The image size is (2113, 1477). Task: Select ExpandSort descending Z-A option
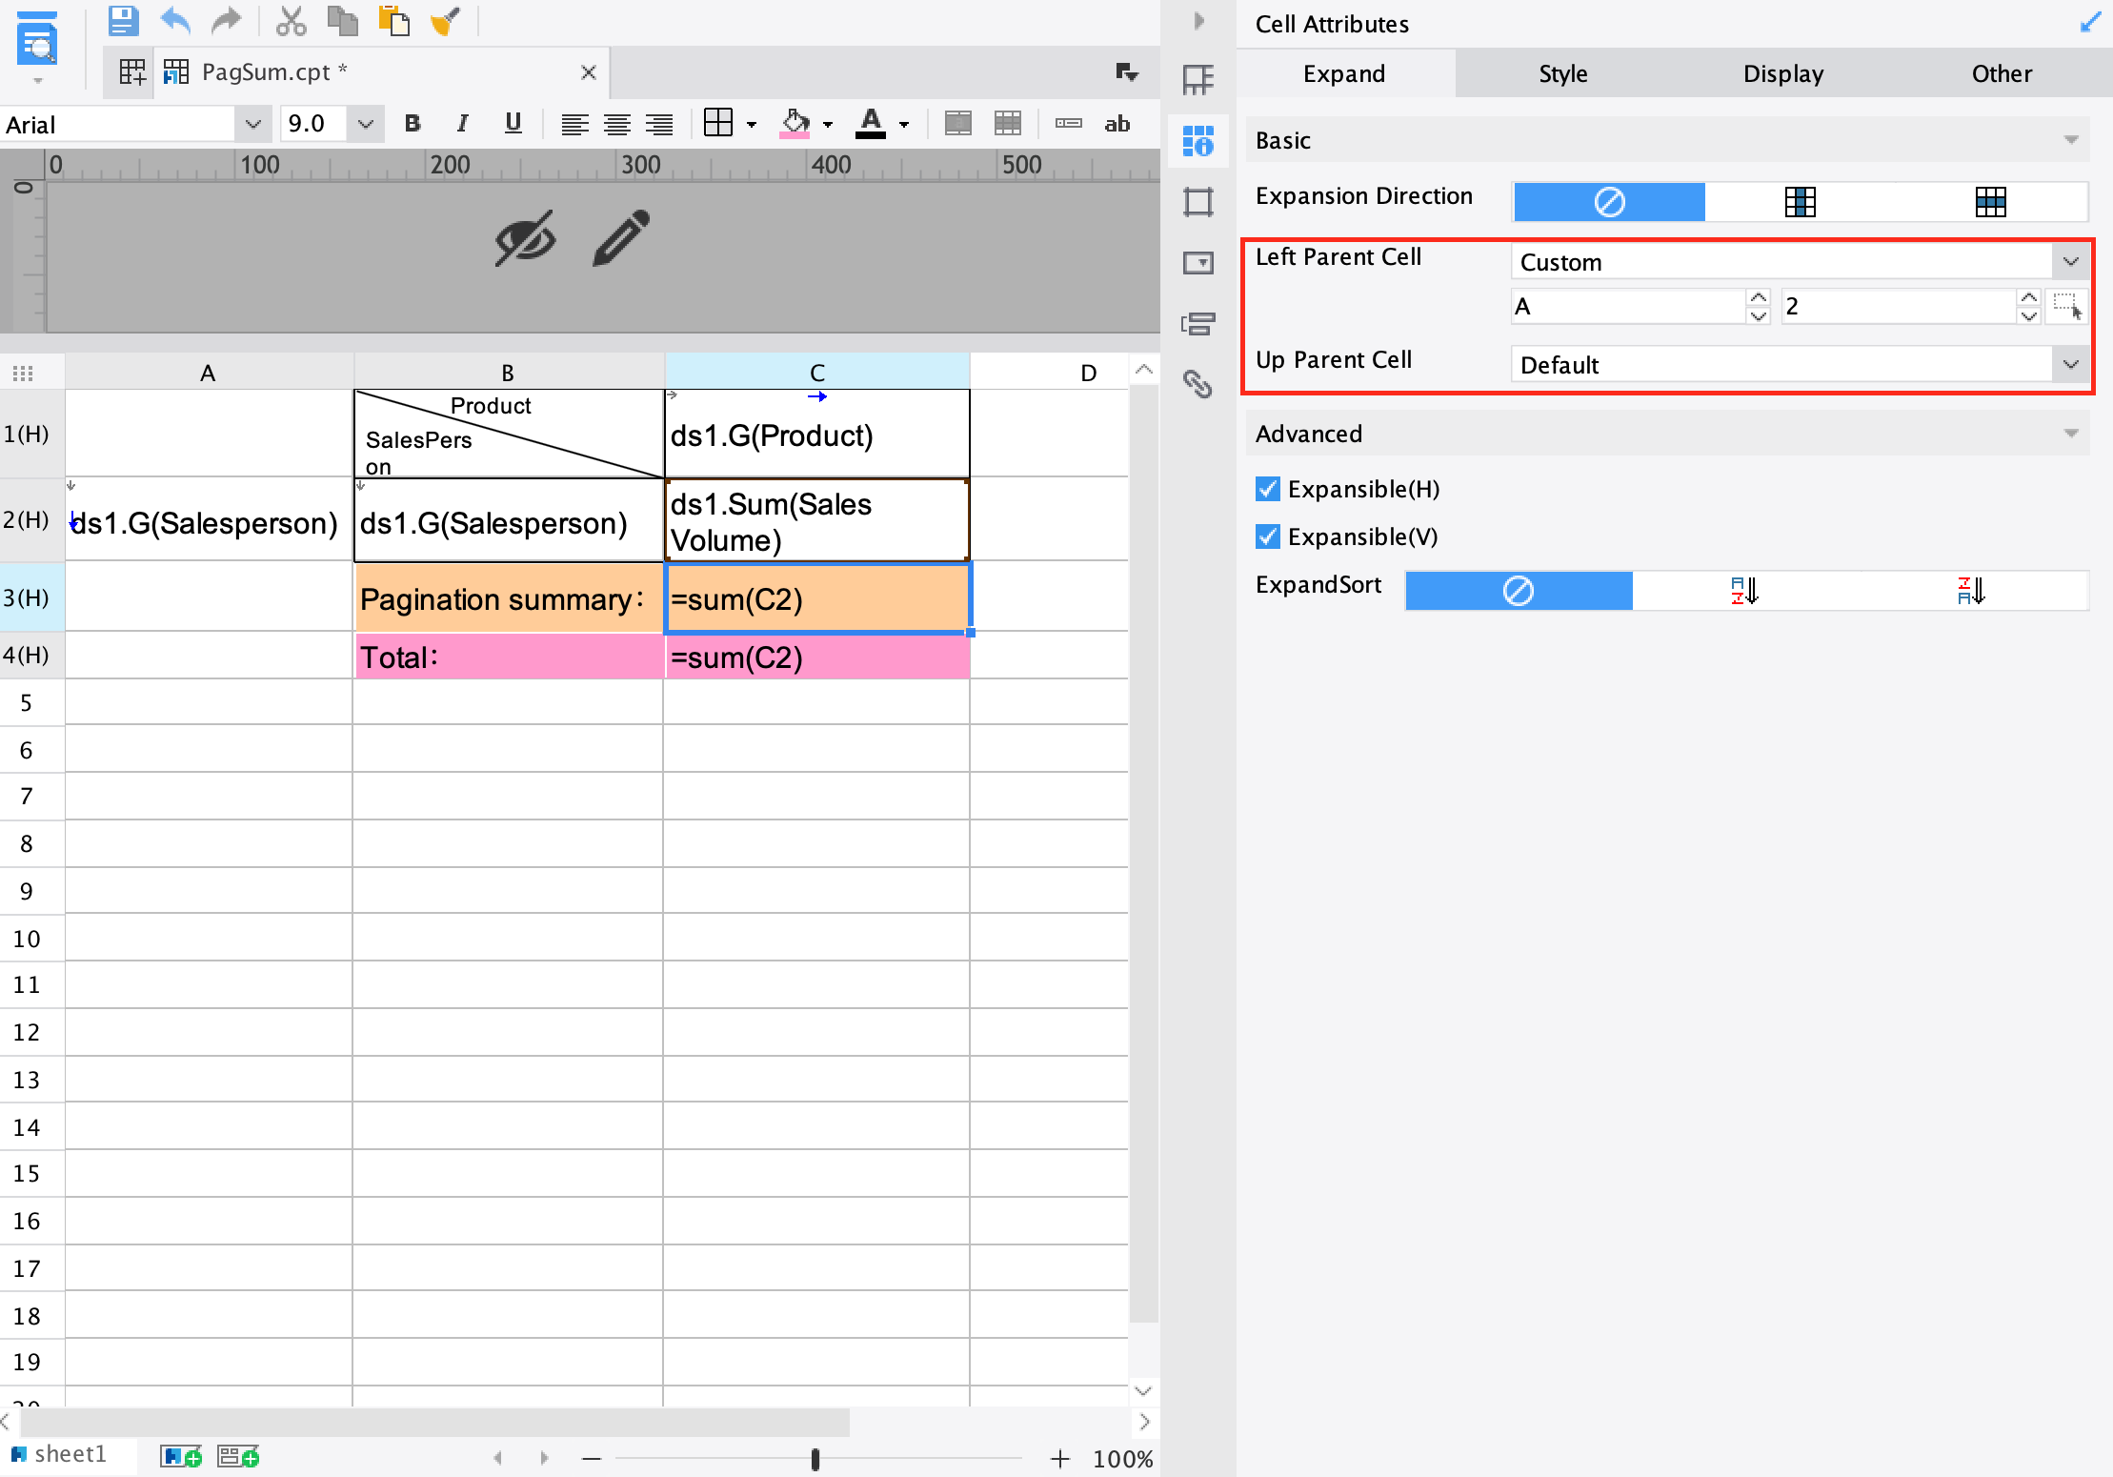[1972, 591]
